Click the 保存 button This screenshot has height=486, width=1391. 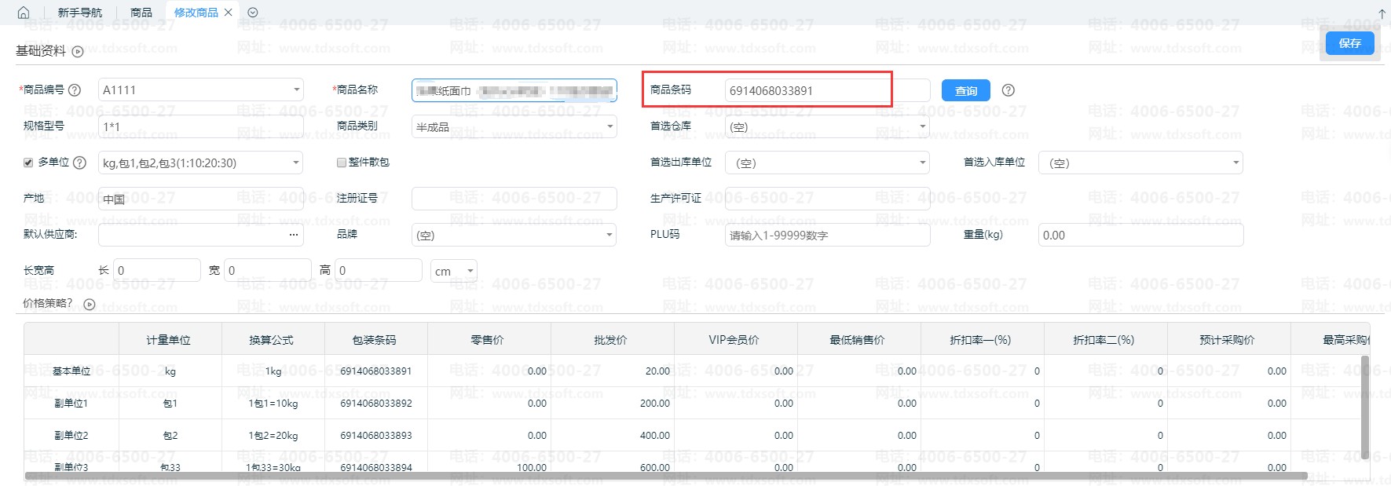point(1349,43)
